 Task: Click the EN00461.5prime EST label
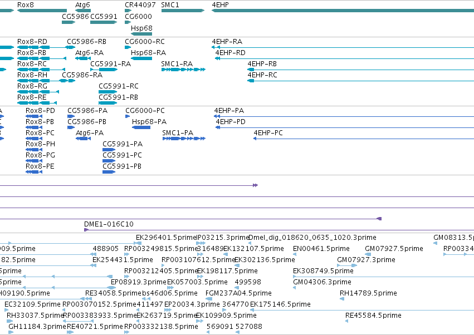(x=321, y=249)
